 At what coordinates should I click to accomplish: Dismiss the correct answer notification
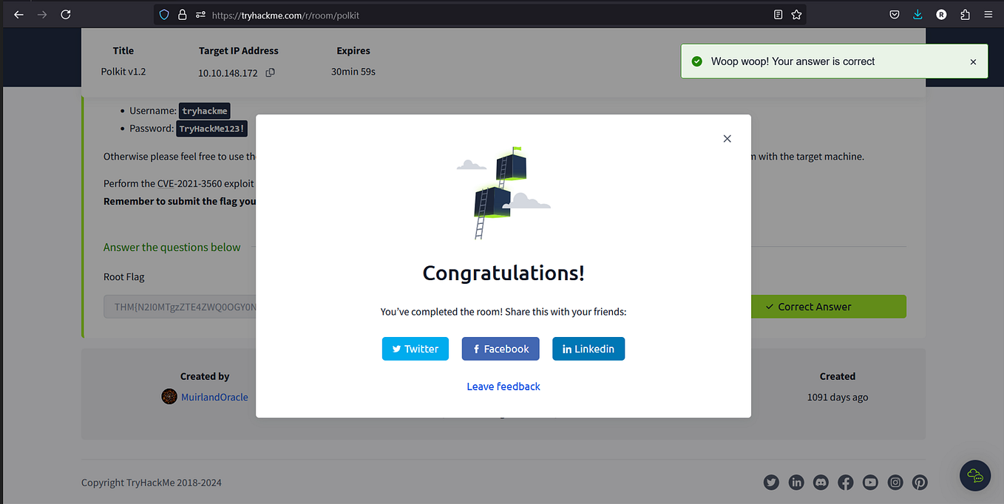tap(973, 61)
